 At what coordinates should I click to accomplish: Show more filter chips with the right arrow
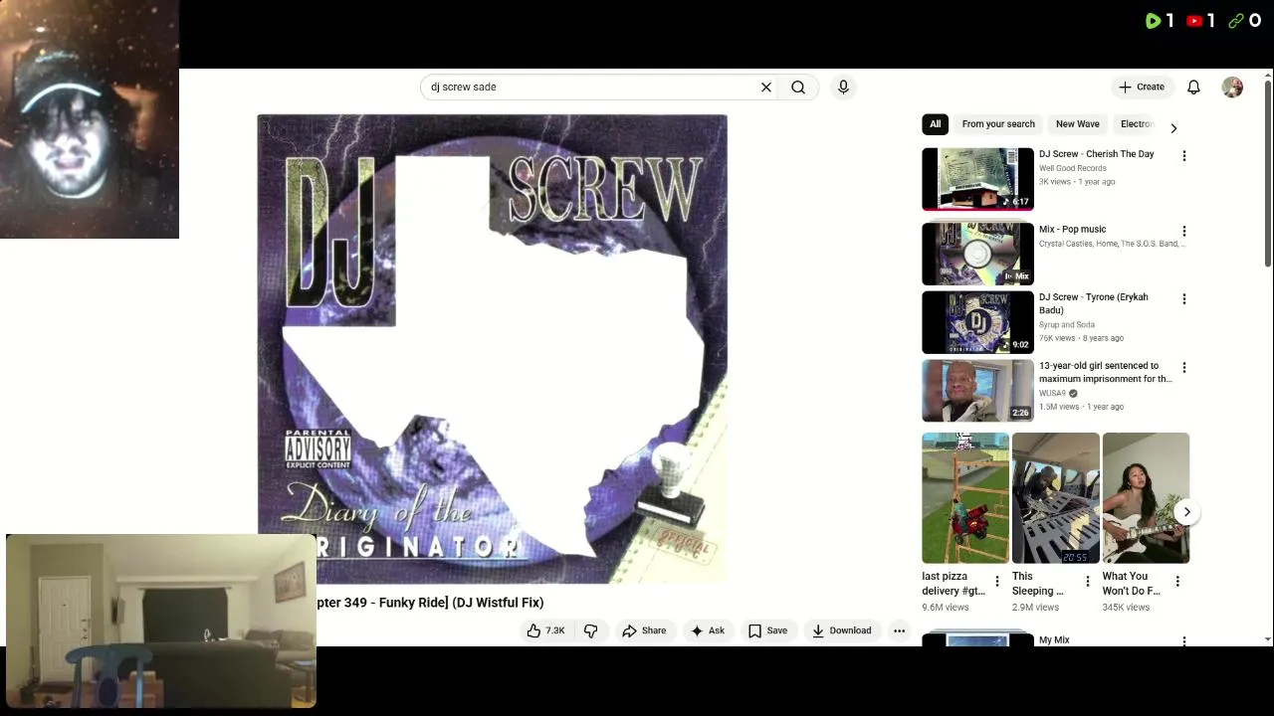[1173, 127]
